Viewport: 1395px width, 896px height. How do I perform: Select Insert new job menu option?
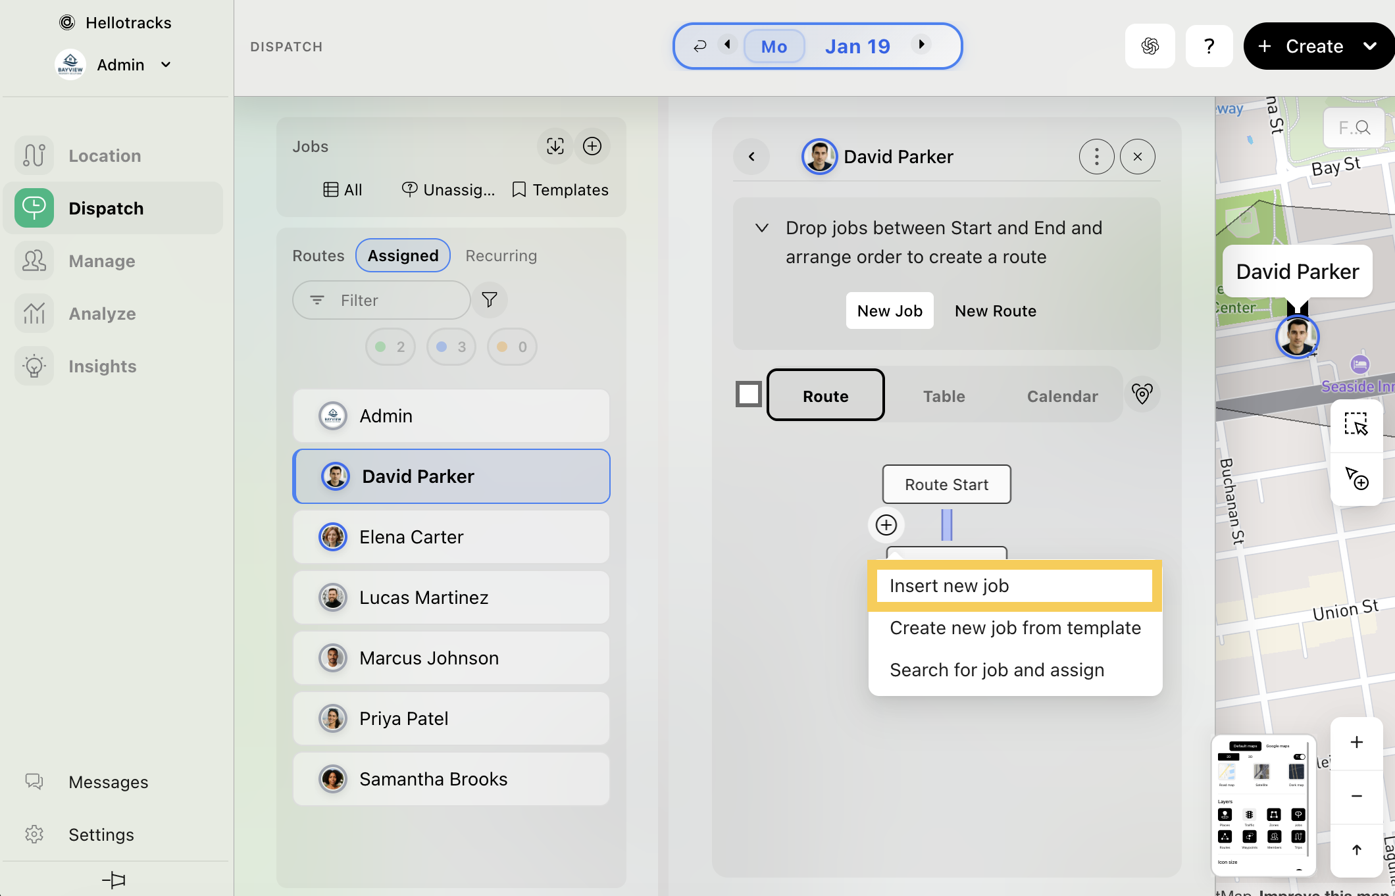pyautogui.click(x=1014, y=585)
